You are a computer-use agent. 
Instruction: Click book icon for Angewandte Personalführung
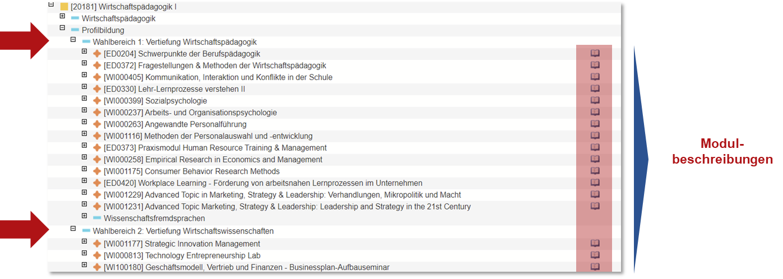click(x=595, y=124)
